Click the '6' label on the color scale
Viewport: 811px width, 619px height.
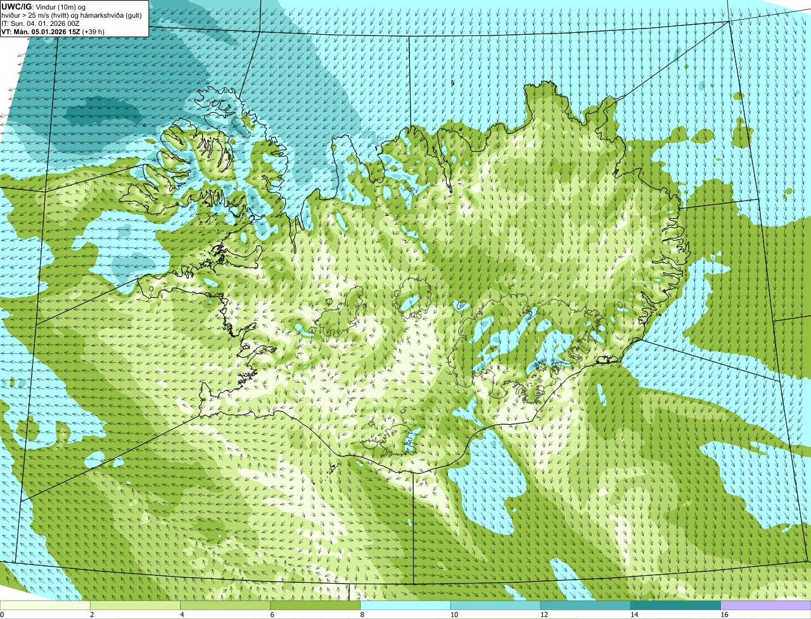(272, 615)
